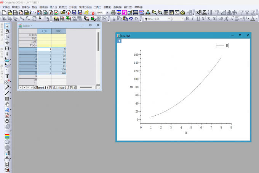
Task: Select the Arrow drawing tool
Action: tap(7, 87)
